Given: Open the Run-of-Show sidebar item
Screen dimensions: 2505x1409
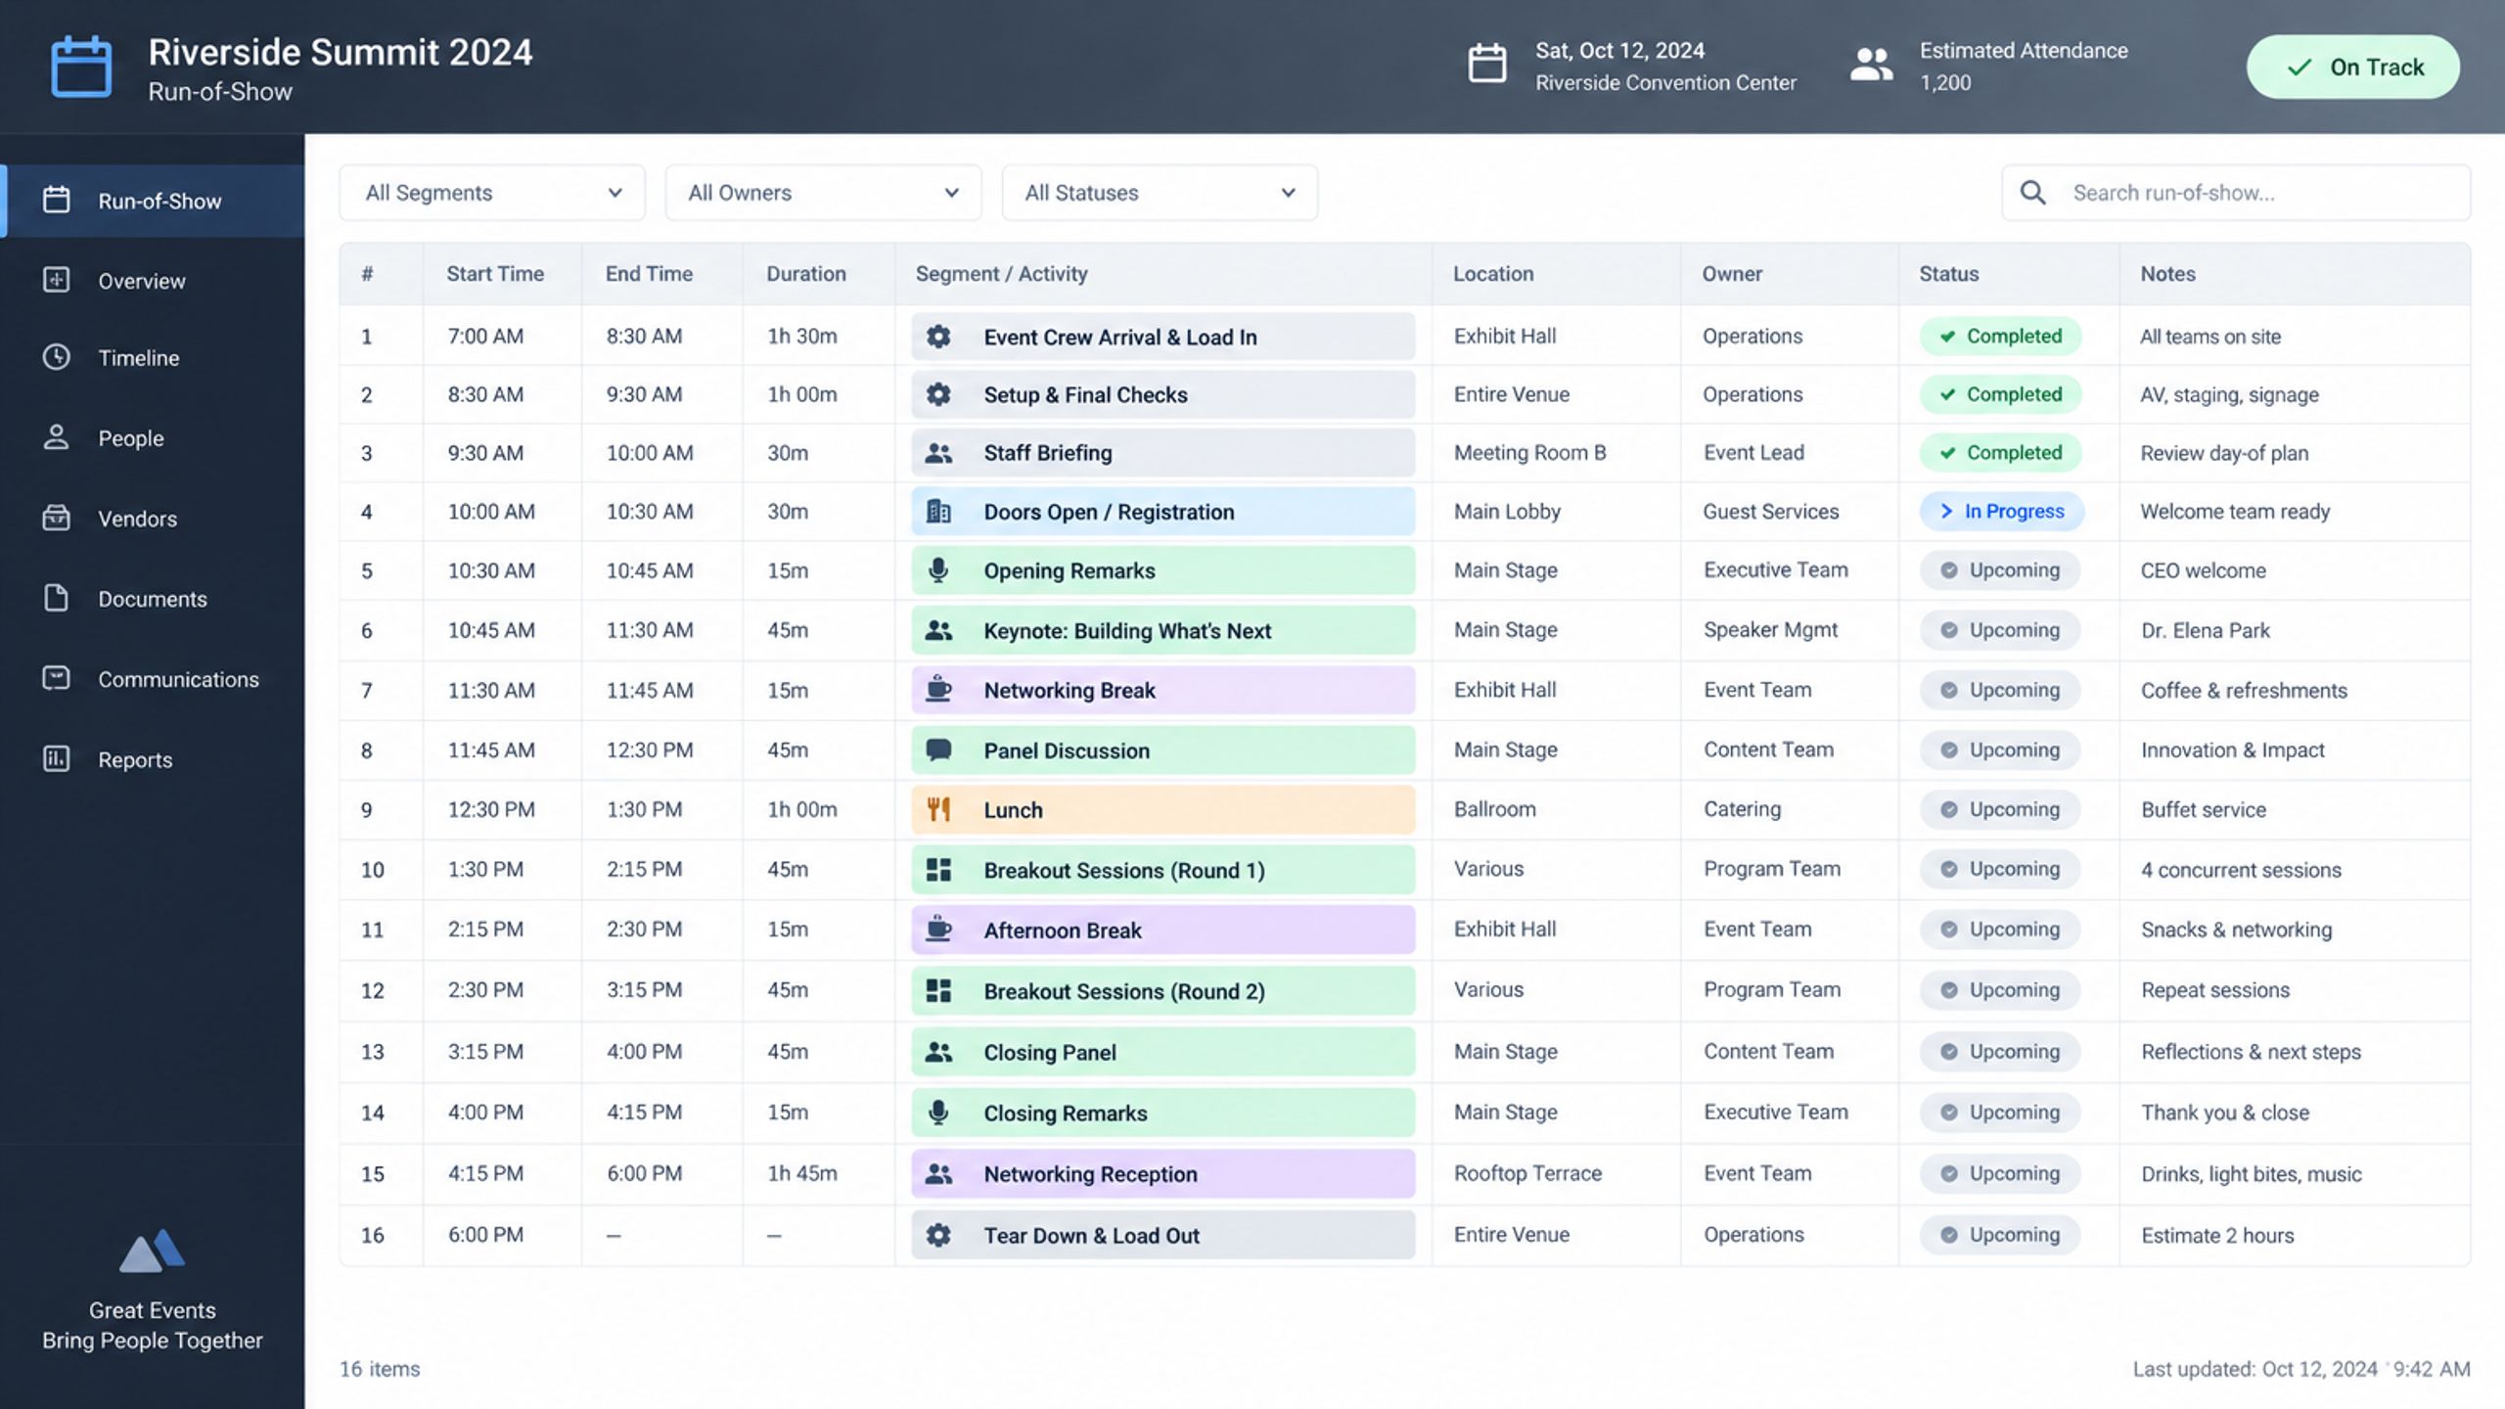Looking at the screenshot, I should [x=153, y=201].
